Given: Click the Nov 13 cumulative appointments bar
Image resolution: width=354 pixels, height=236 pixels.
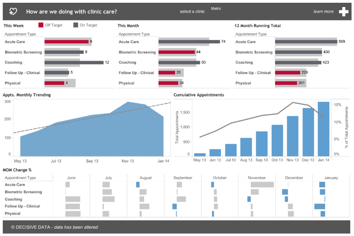Looking at the screenshot, I should [292, 136].
